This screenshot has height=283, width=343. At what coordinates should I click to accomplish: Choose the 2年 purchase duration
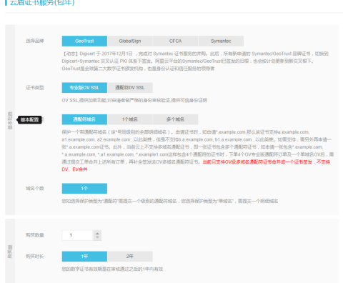pyautogui.click(x=130, y=257)
